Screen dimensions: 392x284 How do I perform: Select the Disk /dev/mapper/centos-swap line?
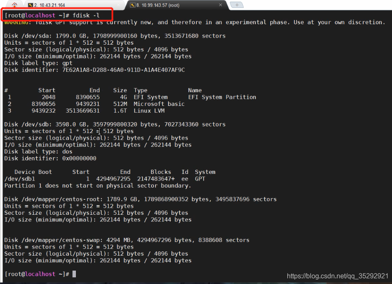[x=127, y=240]
